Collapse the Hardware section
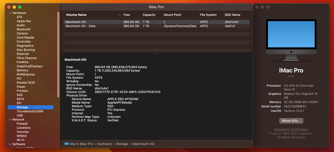 pyautogui.click(x=10, y=13)
